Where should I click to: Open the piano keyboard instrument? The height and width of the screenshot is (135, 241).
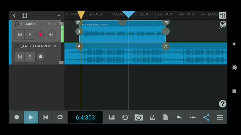pos(112,117)
